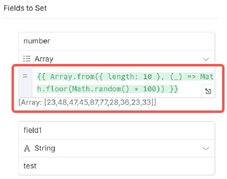
Task: Click the Array result preview text
Action: pos(87,103)
